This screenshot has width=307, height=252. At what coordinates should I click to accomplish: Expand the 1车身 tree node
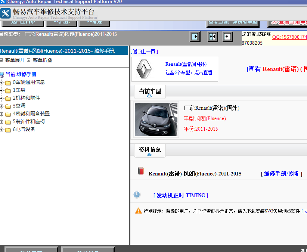[x=1, y=90]
